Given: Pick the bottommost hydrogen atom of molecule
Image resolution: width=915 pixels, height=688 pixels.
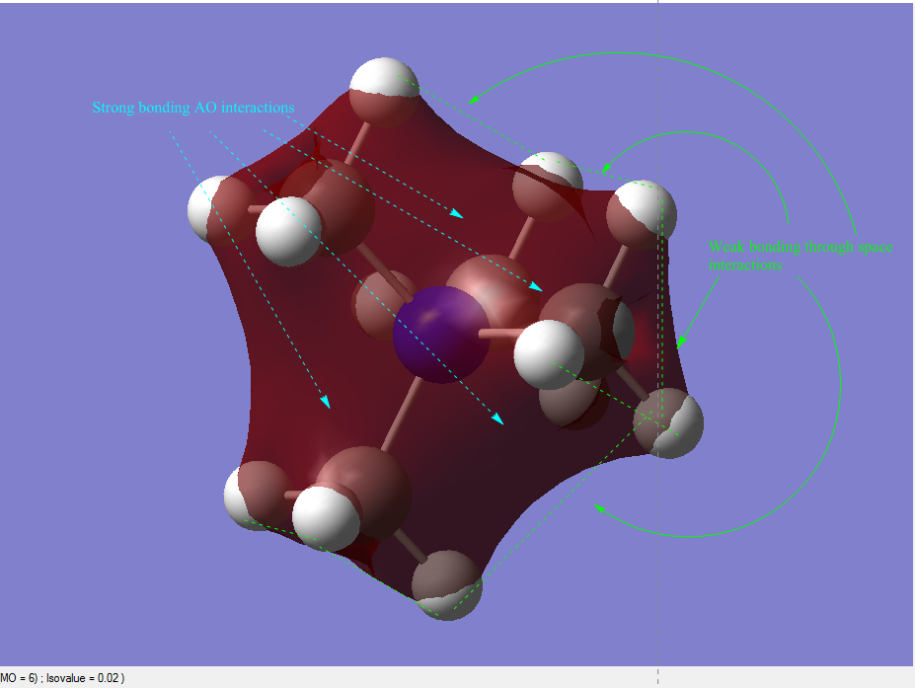Looking at the screenshot, I should pyautogui.click(x=447, y=585).
